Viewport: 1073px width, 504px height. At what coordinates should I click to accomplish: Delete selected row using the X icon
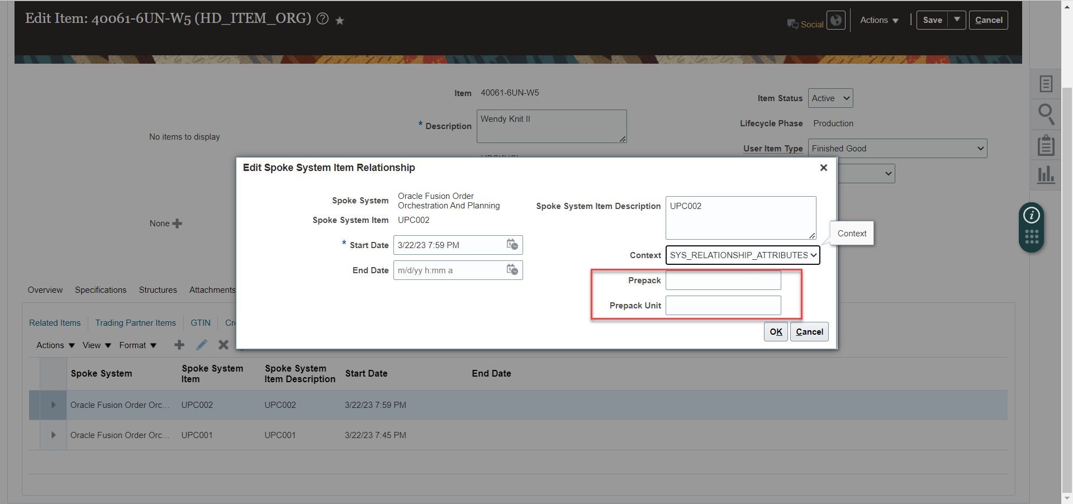[223, 345]
